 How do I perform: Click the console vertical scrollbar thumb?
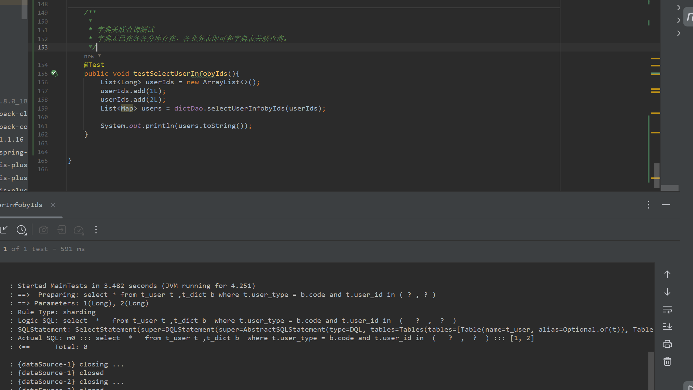click(x=651, y=371)
